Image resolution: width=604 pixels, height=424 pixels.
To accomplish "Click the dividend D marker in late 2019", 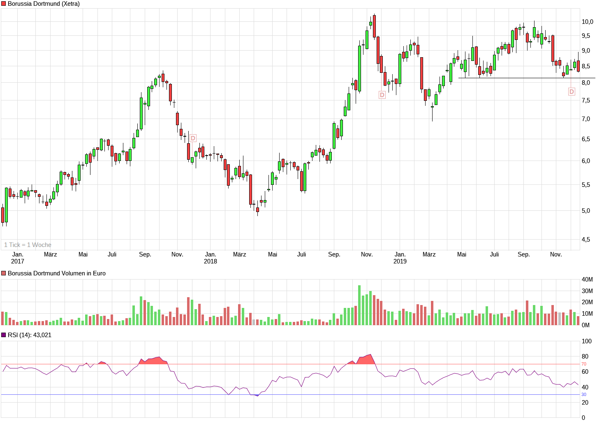I will pos(572,91).
